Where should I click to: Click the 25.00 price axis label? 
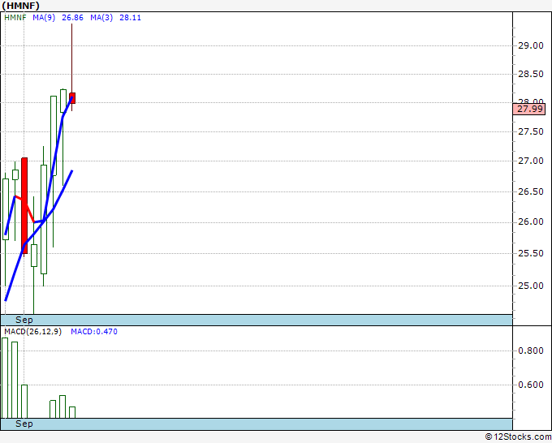(531, 286)
